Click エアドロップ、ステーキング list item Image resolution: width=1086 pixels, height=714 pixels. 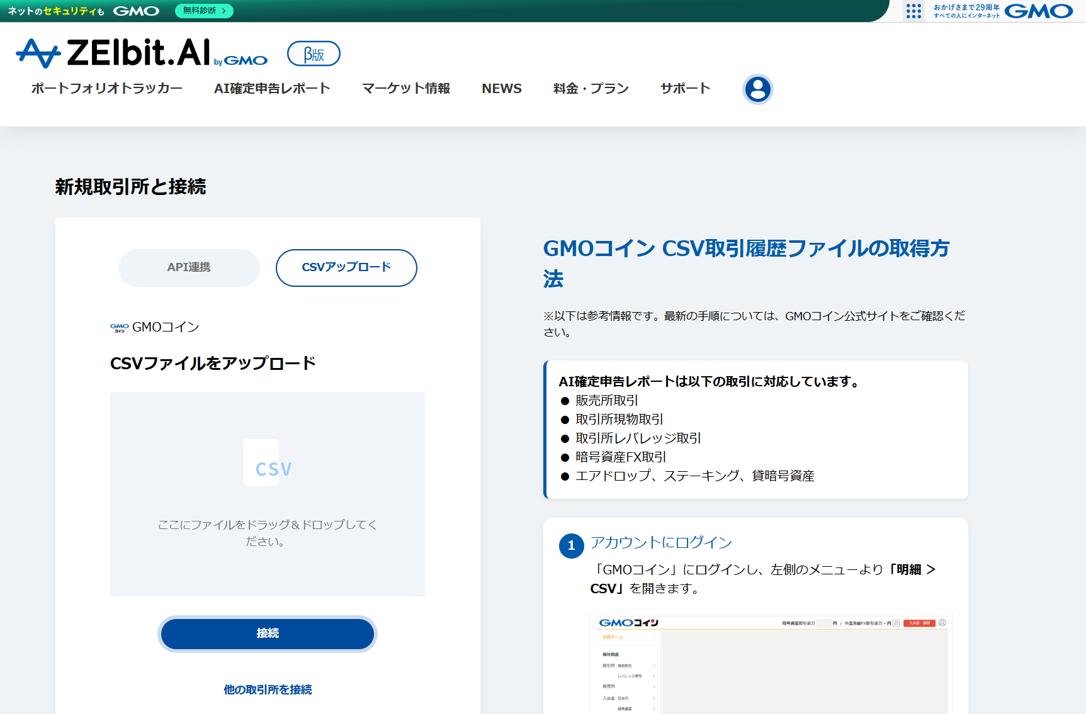(695, 476)
